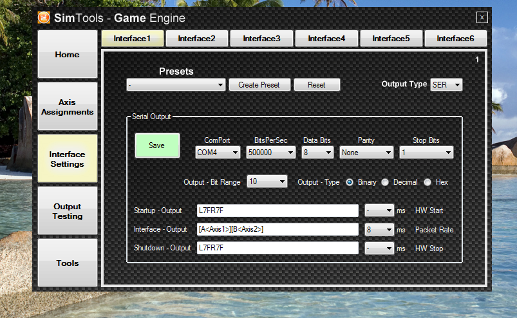The width and height of the screenshot is (517, 318).
Task: Select the Decimal output type
Action: [x=385, y=182]
